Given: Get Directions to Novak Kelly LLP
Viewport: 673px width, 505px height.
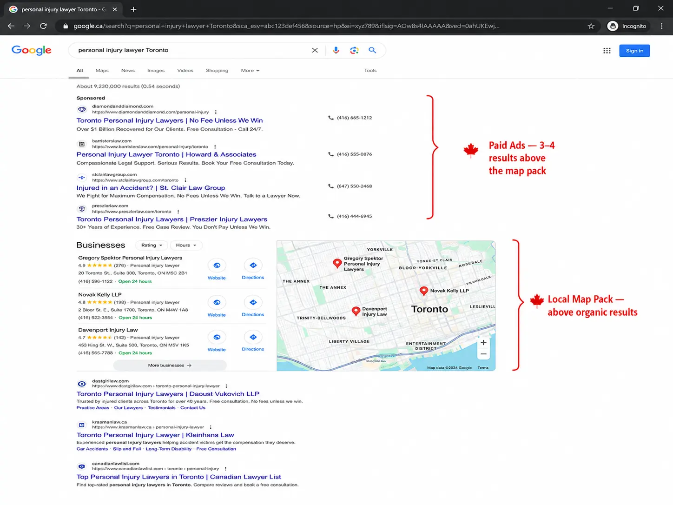Looking at the screenshot, I should [253, 303].
